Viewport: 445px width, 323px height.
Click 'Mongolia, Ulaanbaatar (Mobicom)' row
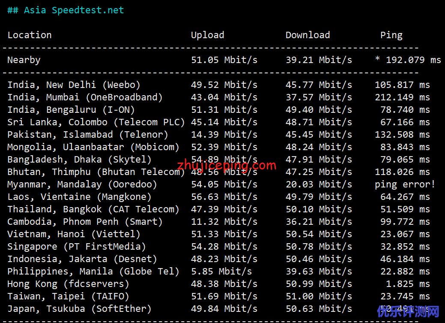(218, 147)
